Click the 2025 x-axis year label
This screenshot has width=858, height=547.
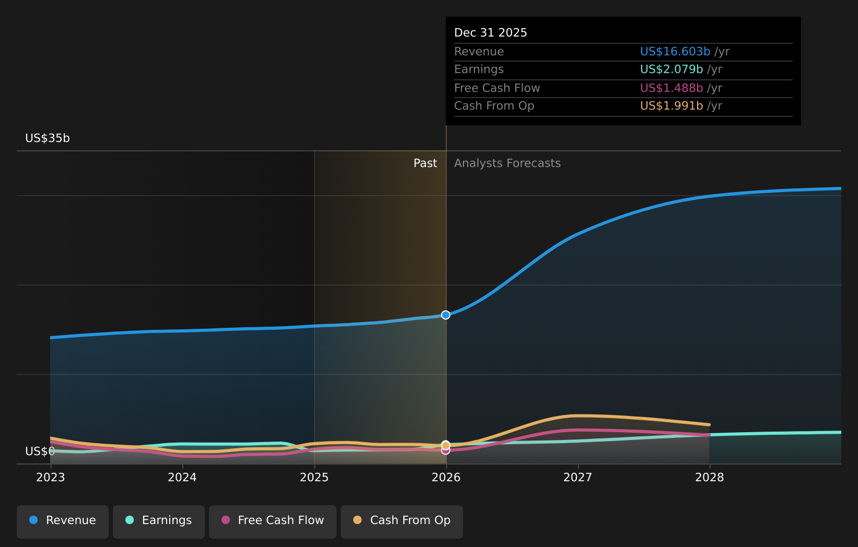pyautogui.click(x=314, y=478)
